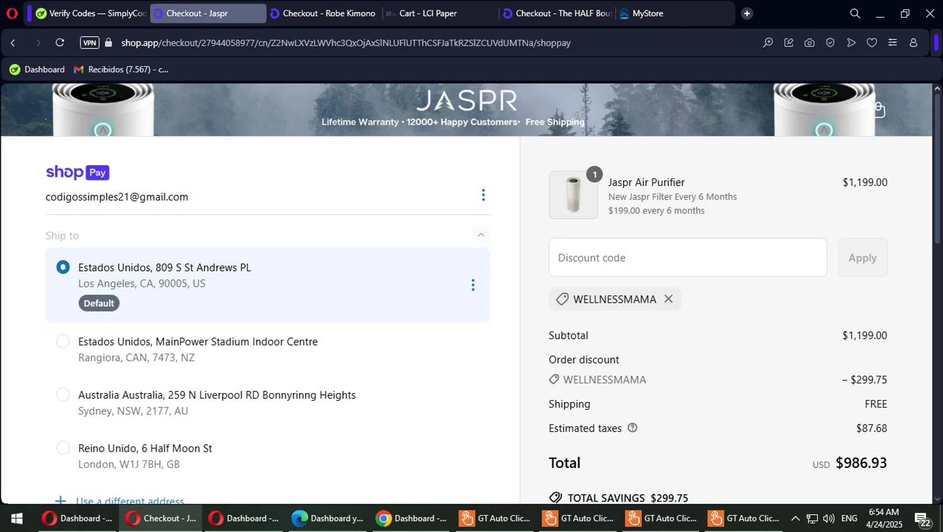This screenshot has width=943, height=532.
Task: Click the address bar URL
Action: pos(346,43)
